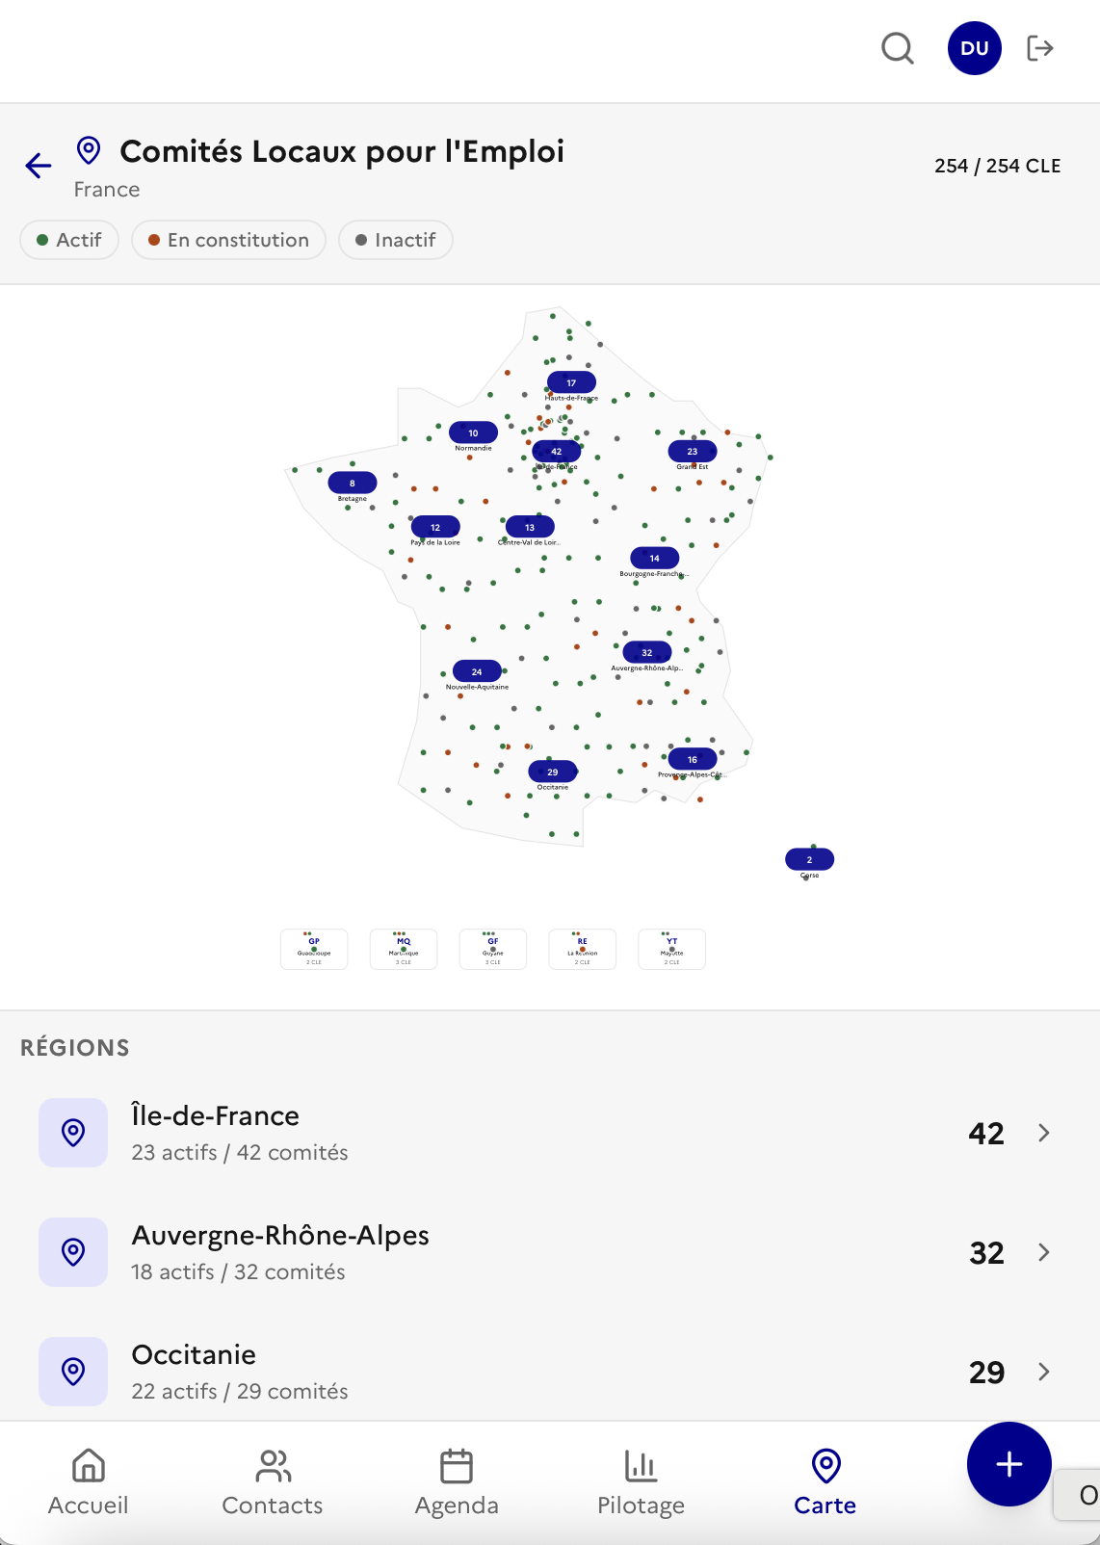This screenshot has width=1100, height=1545.
Task: Click the blue plus floating button
Action: (x=1008, y=1464)
